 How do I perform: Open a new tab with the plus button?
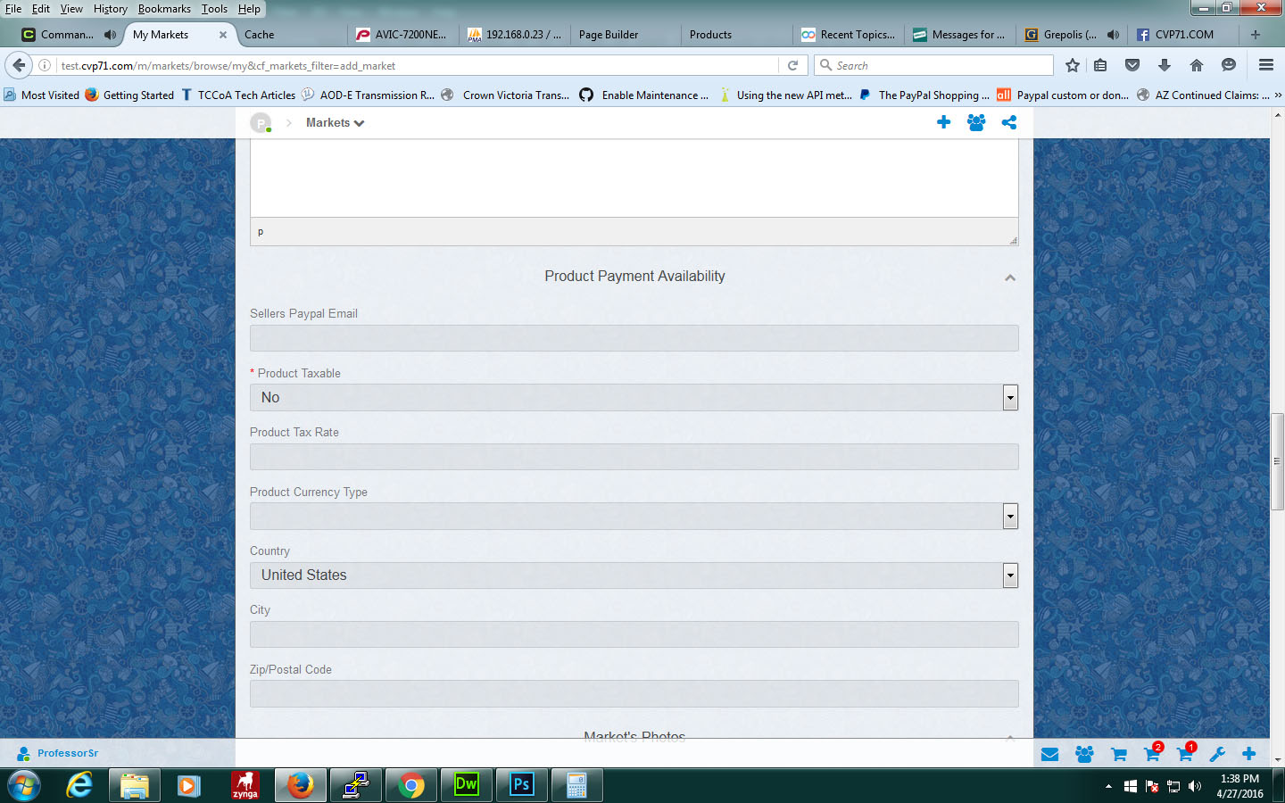(x=1256, y=35)
